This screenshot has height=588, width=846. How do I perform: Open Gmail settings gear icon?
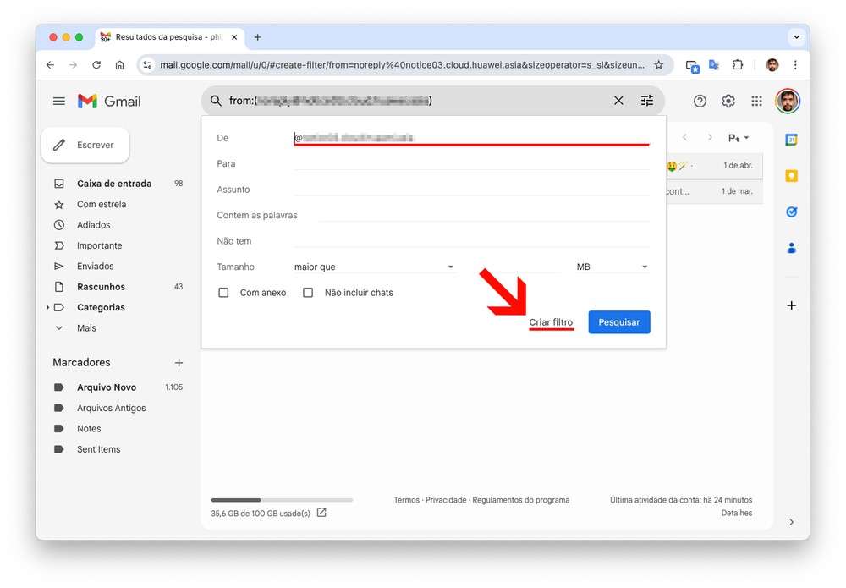tap(728, 102)
